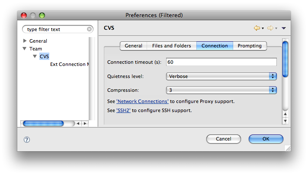Collapse the CVS tree node
Screen dimensions: 308x175
pyautogui.click(x=35, y=56)
